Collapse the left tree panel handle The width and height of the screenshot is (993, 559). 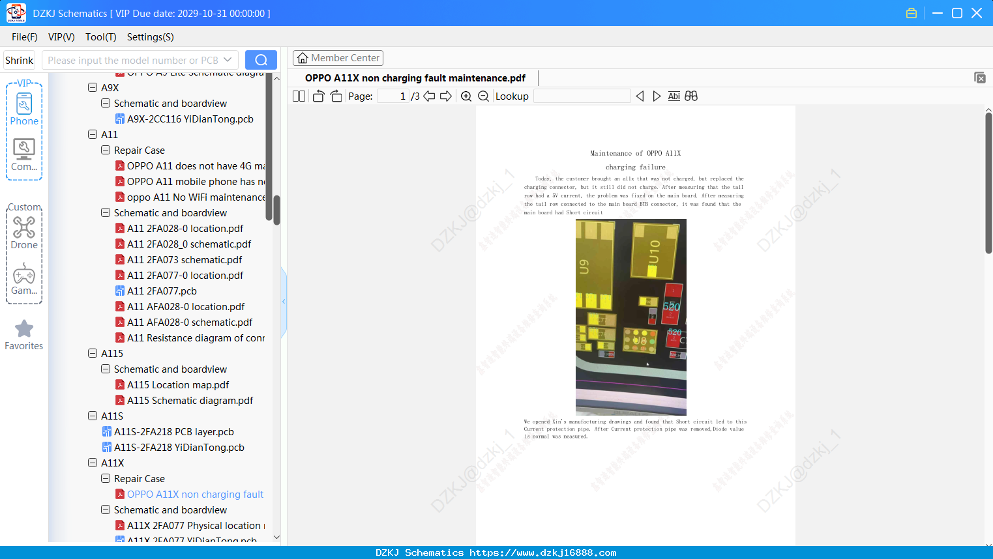(284, 301)
